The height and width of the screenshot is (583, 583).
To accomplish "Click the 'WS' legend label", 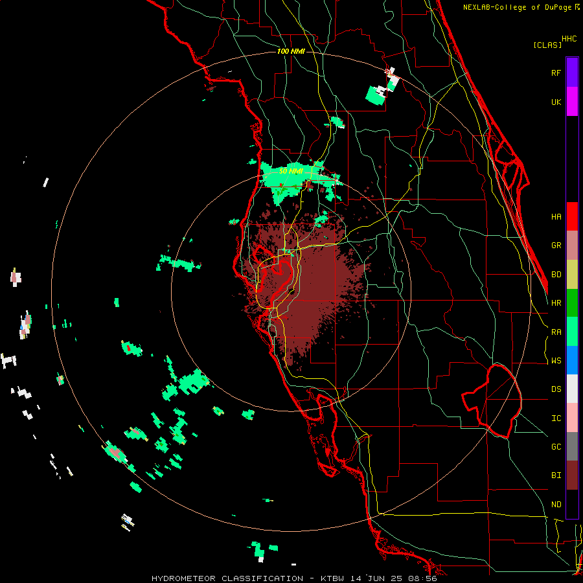I will [x=556, y=360].
